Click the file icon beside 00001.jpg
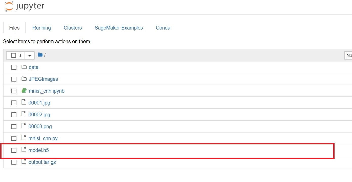Screen dimensions: 352x182 coord(24,102)
